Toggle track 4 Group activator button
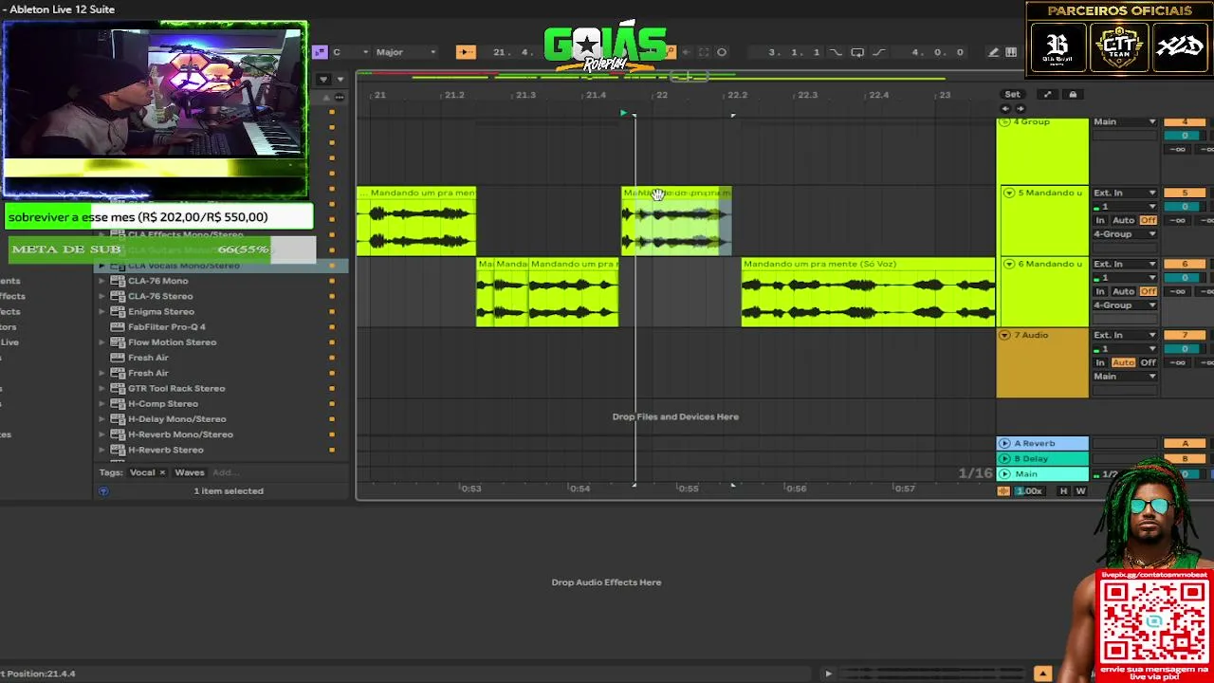1214x683 pixels. [1185, 122]
